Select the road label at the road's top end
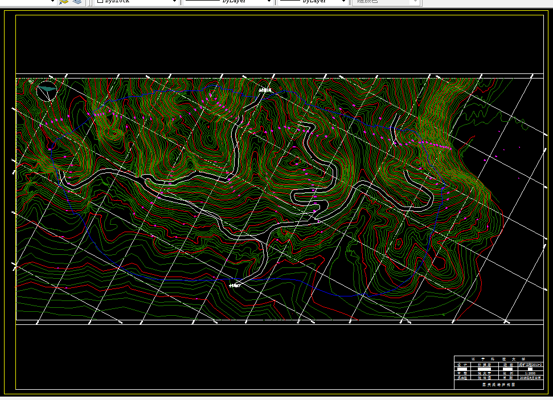553x400 pixels. coord(265,90)
